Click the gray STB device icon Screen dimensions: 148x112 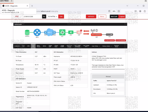(110, 35)
